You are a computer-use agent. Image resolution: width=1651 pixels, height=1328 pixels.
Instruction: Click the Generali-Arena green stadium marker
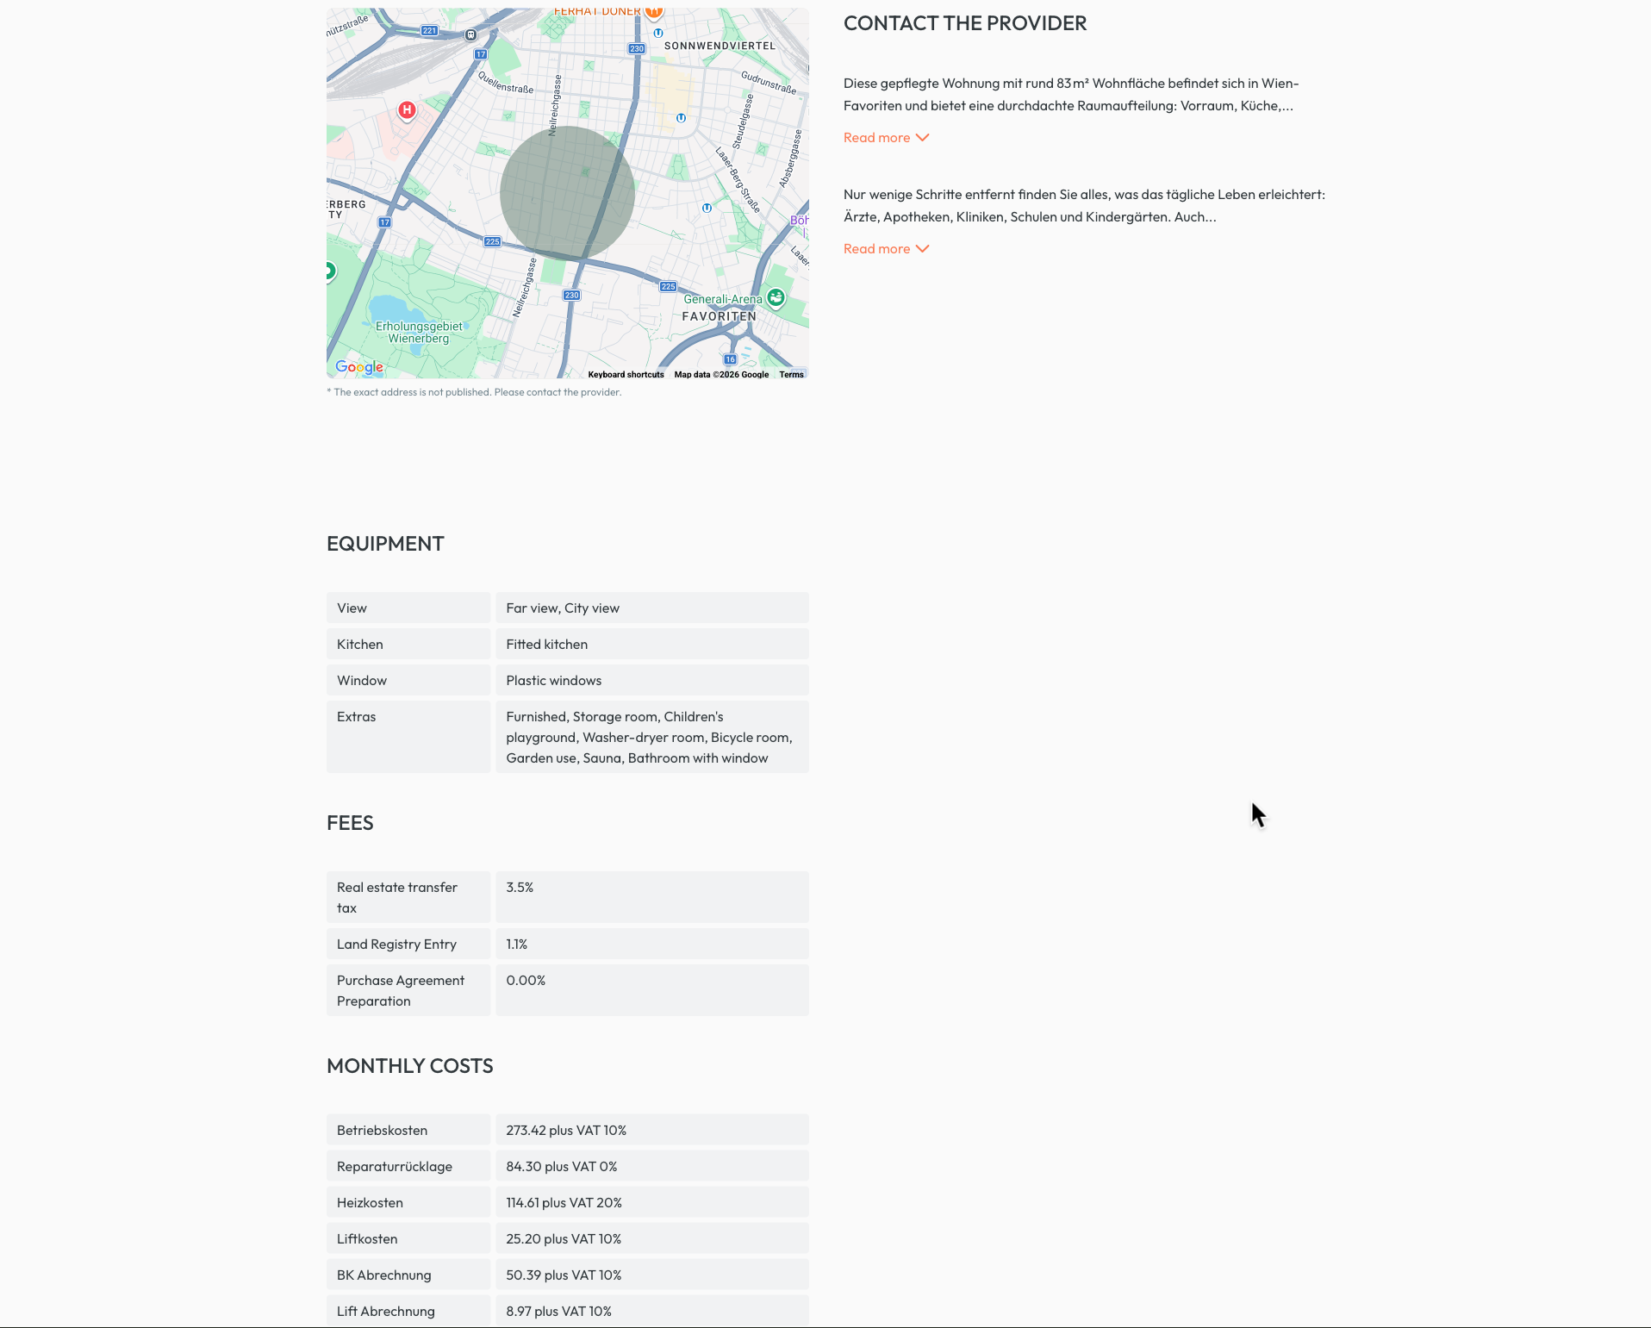[x=776, y=298]
